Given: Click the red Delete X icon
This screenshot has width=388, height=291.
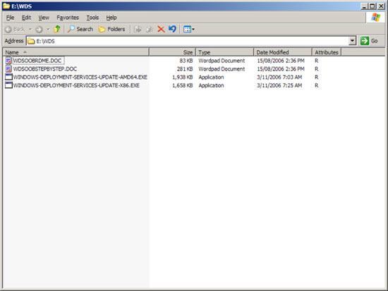Looking at the screenshot, I should [x=161, y=29].
